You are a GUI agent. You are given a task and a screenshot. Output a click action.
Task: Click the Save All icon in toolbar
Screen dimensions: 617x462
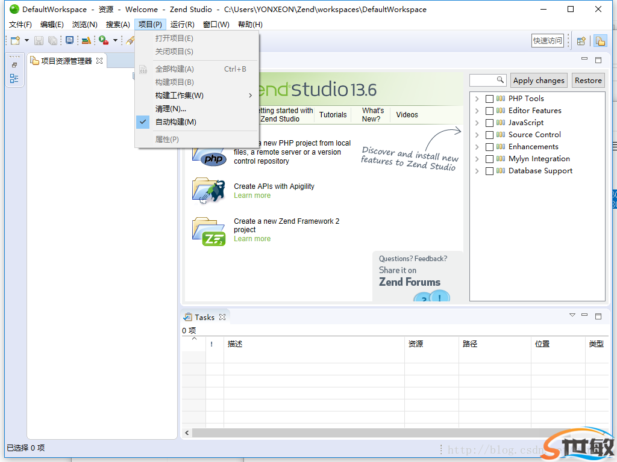pos(53,40)
